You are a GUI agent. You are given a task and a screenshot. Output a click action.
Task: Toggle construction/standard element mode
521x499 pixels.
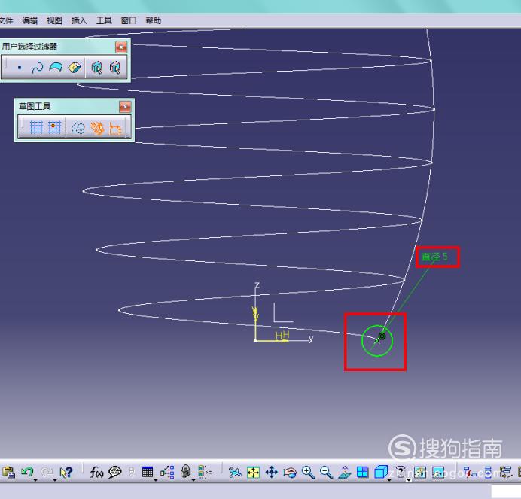[x=78, y=128]
